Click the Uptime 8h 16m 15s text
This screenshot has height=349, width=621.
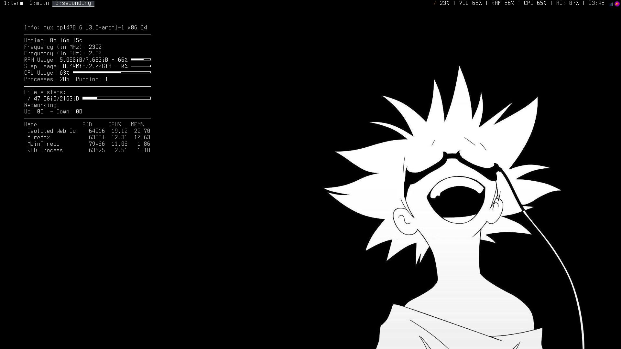53,40
